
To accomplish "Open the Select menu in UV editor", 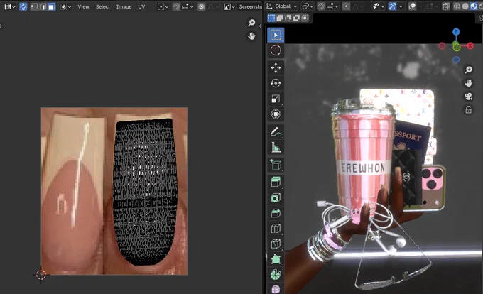I will pyautogui.click(x=102, y=6).
